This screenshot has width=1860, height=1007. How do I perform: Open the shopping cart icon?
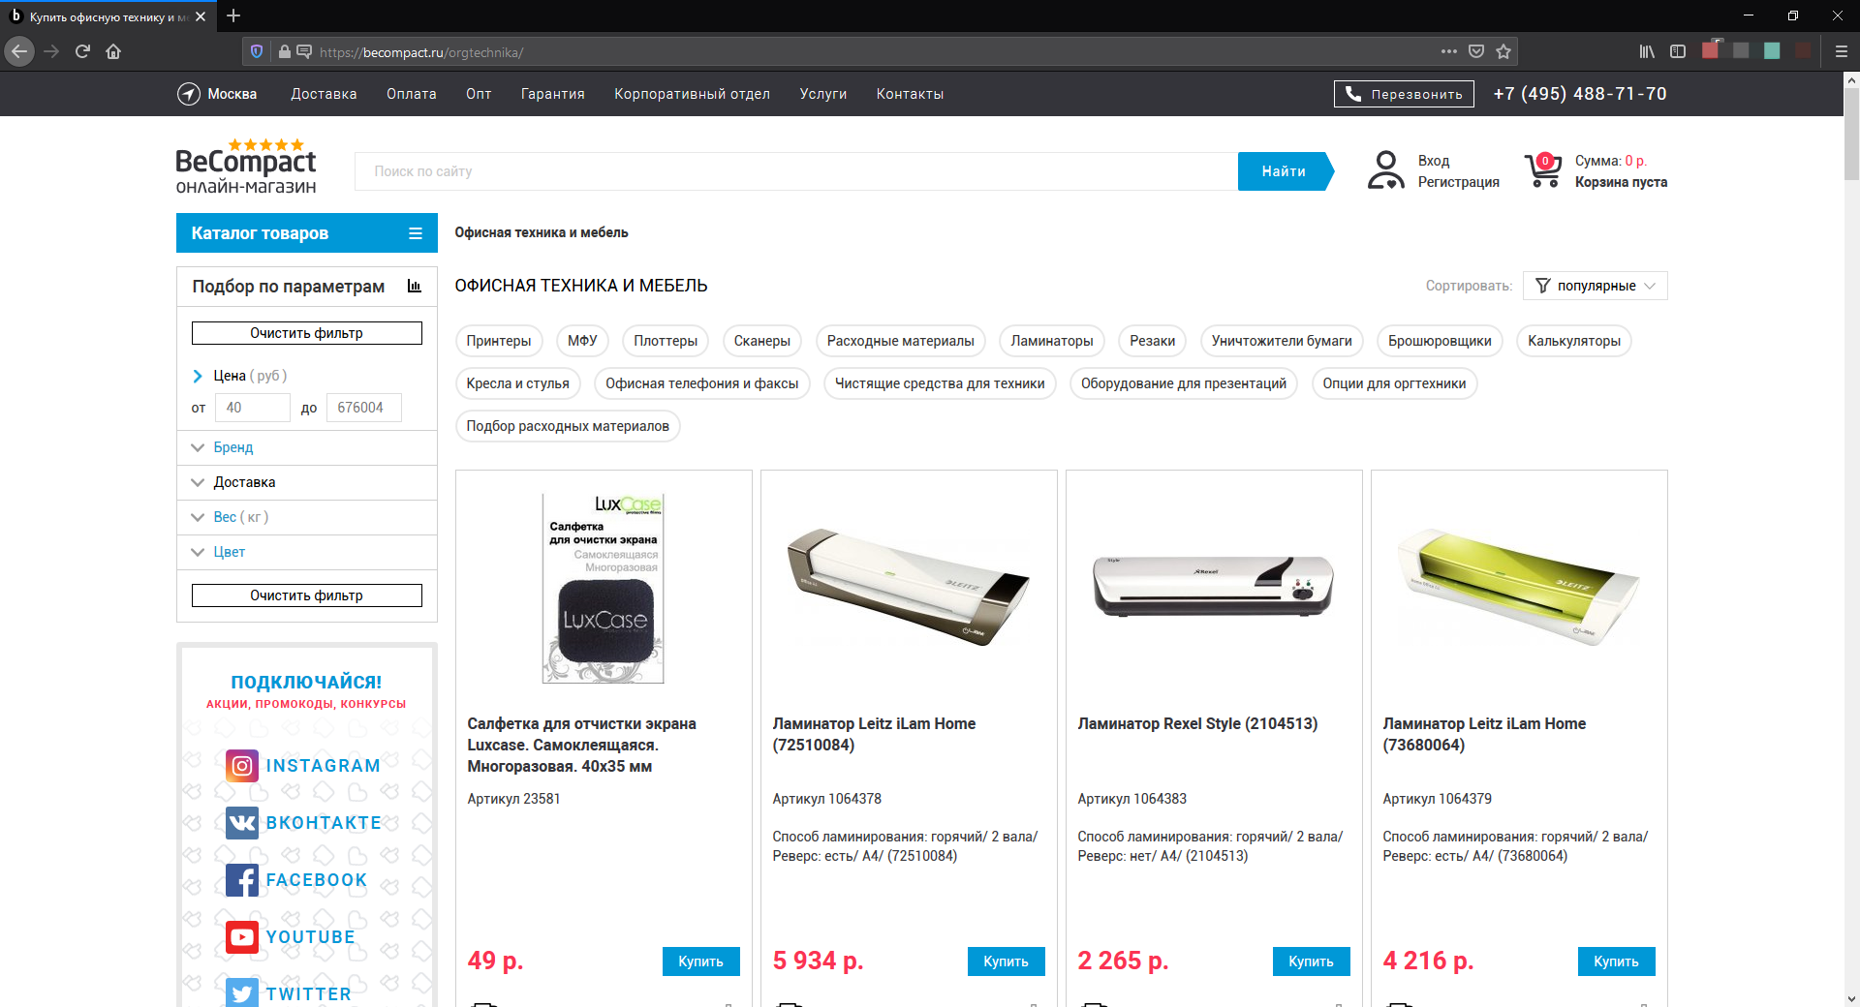pyautogui.click(x=1543, y=170)
